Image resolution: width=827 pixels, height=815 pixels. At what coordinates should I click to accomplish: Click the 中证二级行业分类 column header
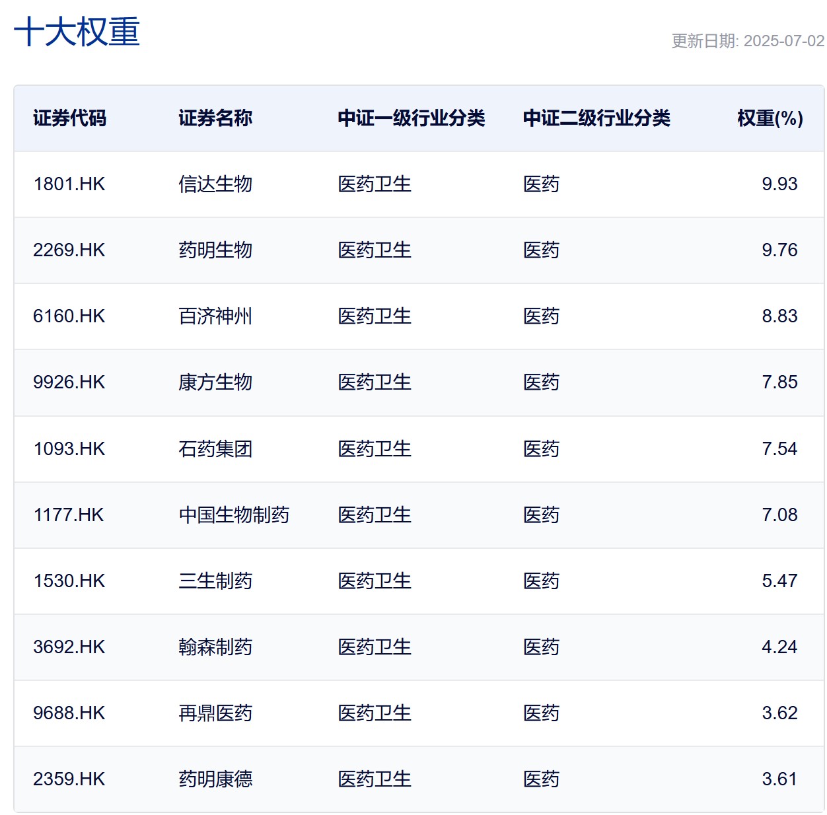click(596, 118)
